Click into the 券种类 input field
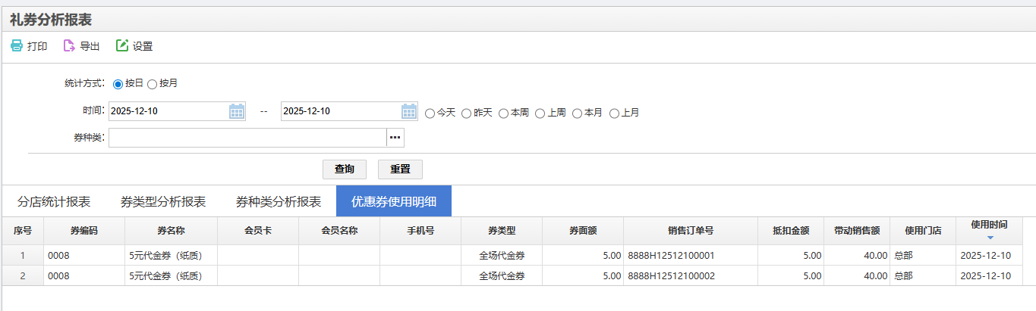Viewport: 1036px width, 311px height. [x=247, y=138]
